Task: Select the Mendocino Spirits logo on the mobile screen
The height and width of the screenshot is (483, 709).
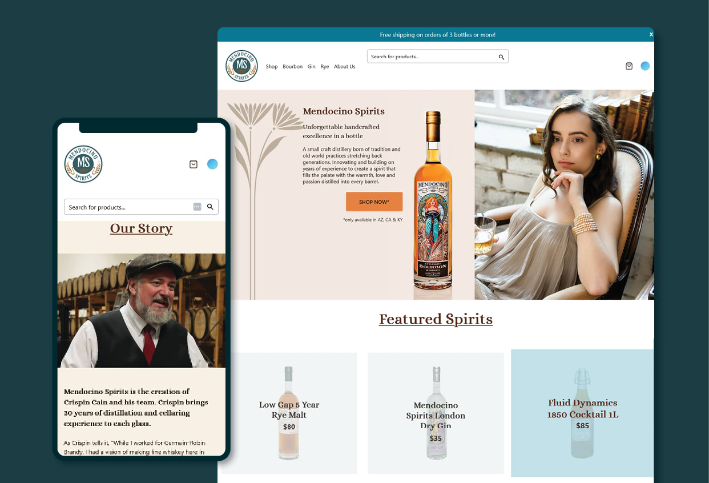Action: (83, 164)
